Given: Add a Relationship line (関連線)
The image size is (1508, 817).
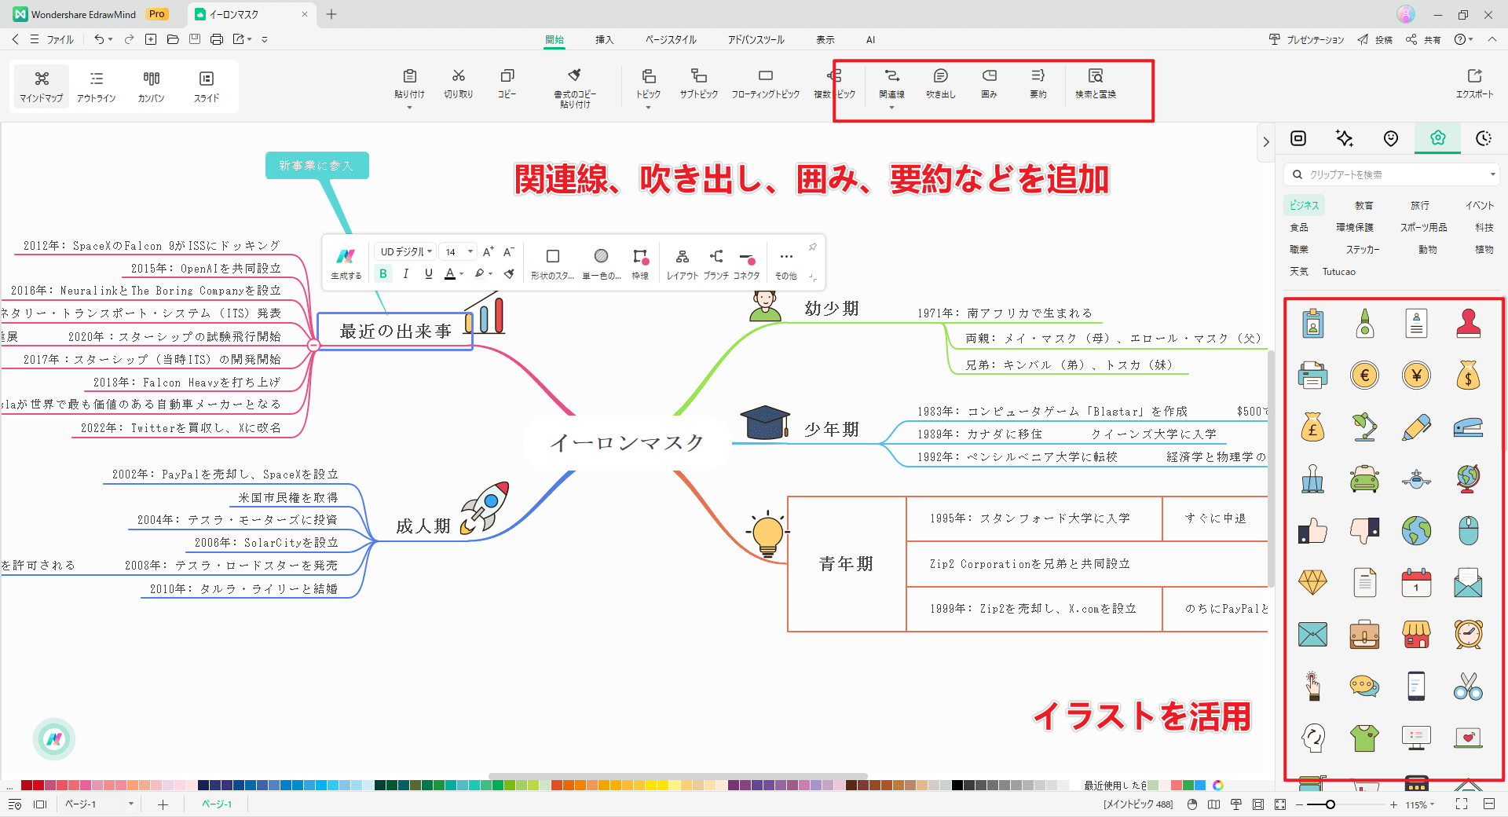Looking at the screenshot, I should pyautogui.click(x=891, y=82).
